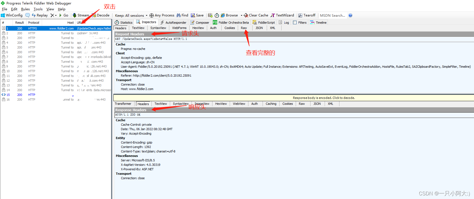Select request JSON inspector tab
This screenshot has height=199, width=474.
click(259, 28)
